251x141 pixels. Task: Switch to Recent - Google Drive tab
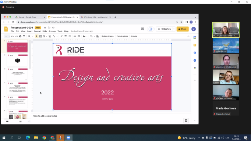30,17
